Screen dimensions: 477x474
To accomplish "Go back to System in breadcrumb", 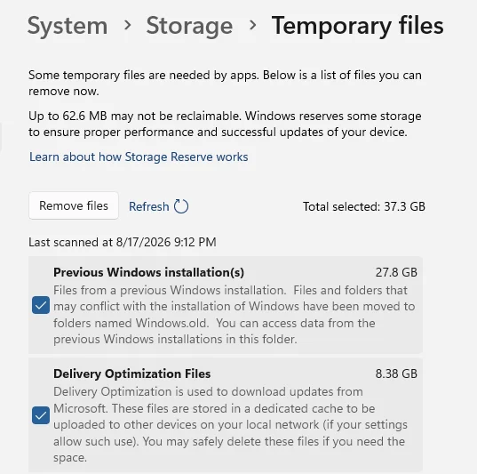I will pyautogui.click(x=68, y=26).
